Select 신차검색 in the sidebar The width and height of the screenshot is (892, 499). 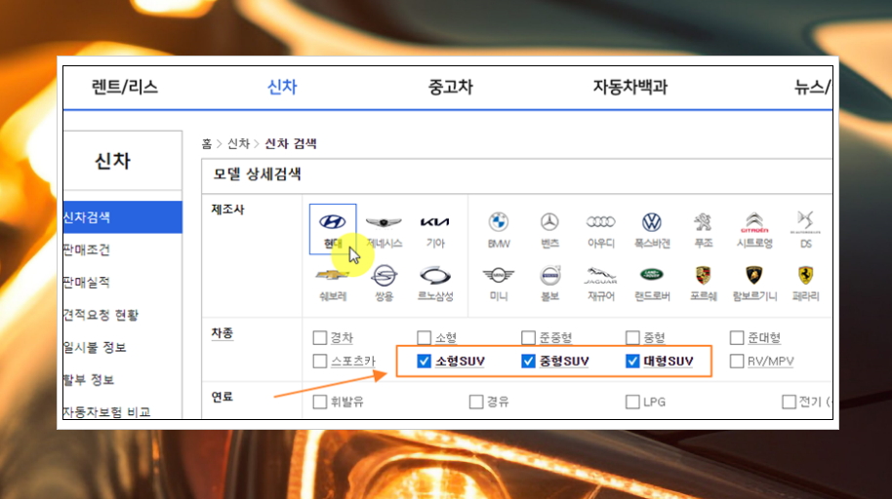coord(123,217)
